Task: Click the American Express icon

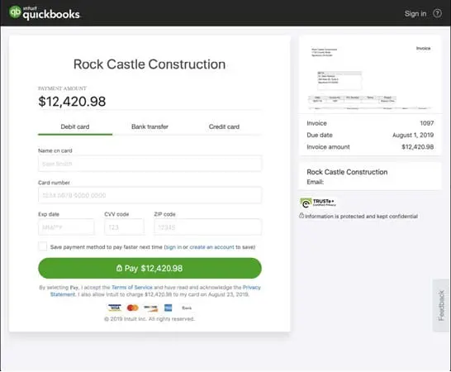Action: pyautogui.click(x=169, y=308)
